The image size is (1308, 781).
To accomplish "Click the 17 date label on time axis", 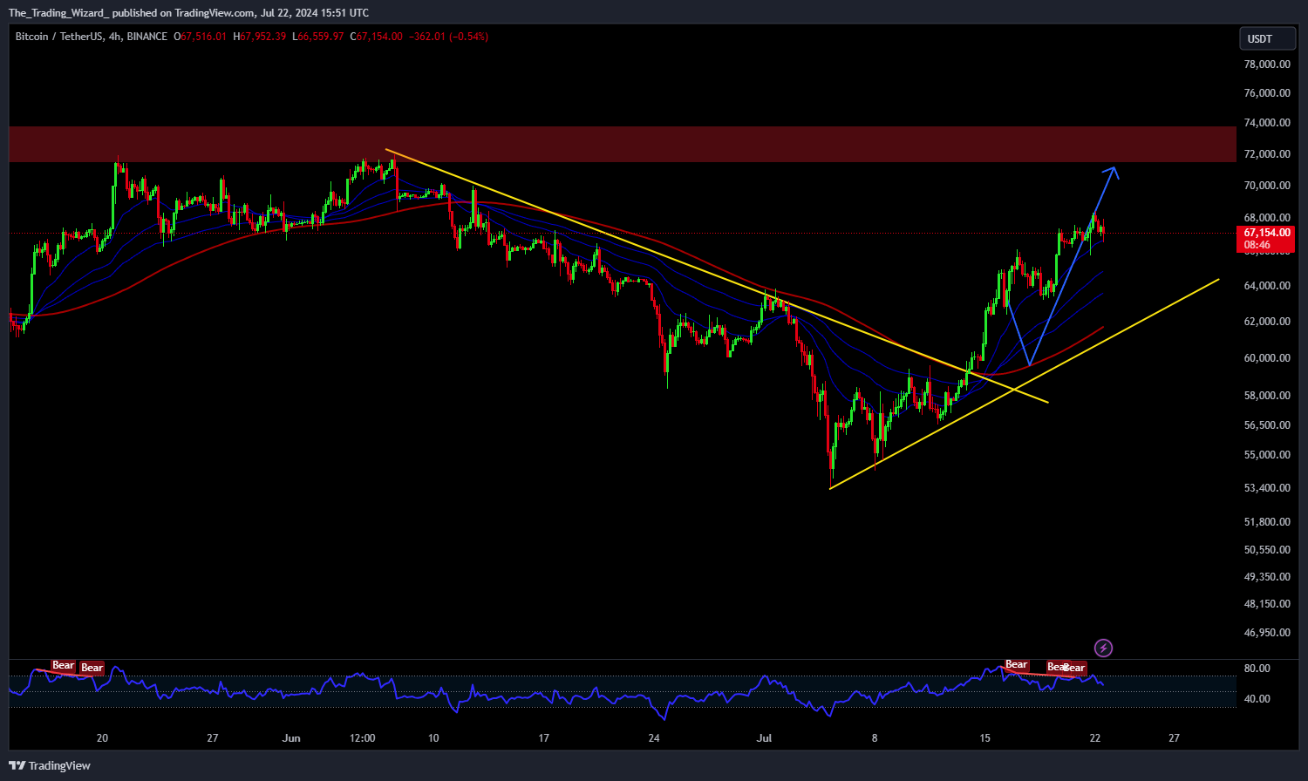I will [543, 738].
